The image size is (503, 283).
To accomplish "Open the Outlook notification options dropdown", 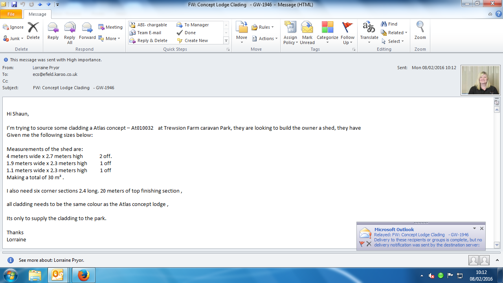I will tap(474, 228).
